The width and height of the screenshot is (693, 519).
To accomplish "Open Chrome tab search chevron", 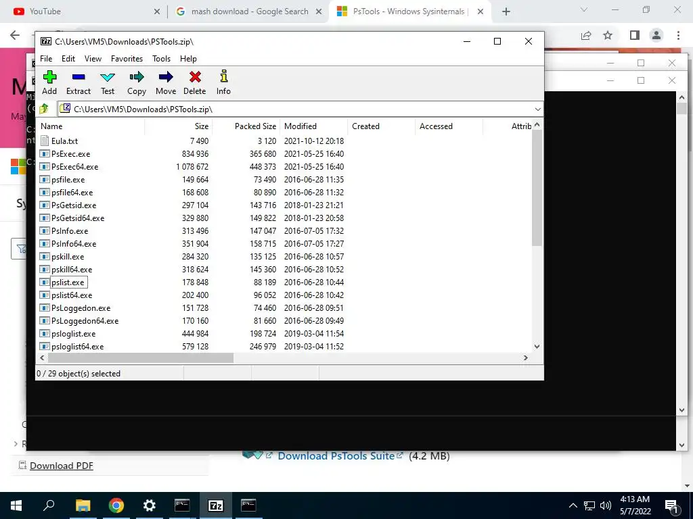I will click(x=584, y=9).
